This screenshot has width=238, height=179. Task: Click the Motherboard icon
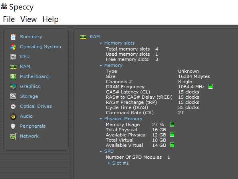[13, 76]
